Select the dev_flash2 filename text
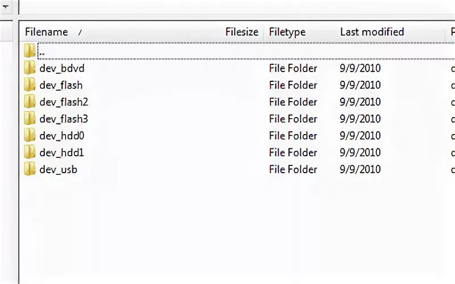Screen dimensions: 455x284 (64, 102)
